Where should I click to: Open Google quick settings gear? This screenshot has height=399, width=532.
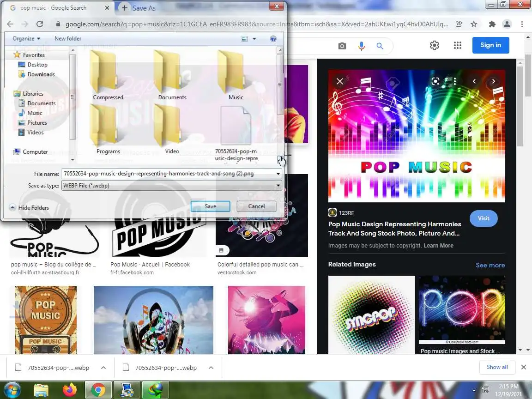(434, 45)
